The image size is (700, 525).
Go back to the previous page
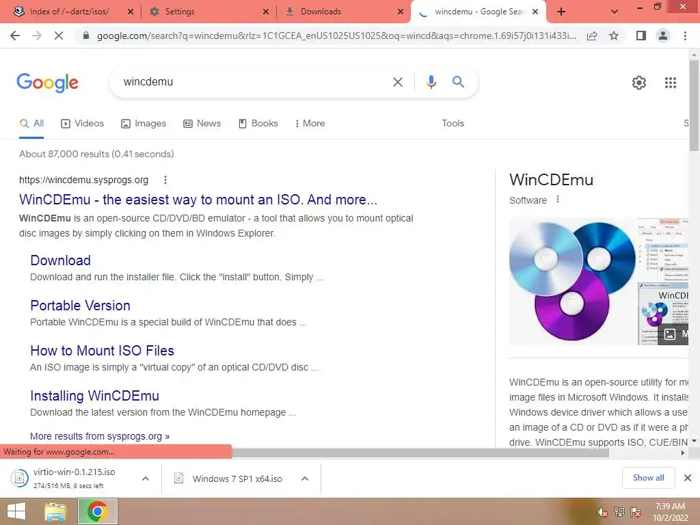tap(15, 36)
